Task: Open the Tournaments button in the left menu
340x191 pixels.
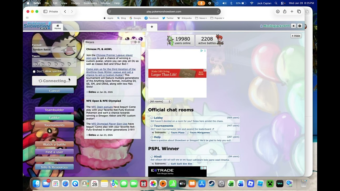Action: pos(54,125)
